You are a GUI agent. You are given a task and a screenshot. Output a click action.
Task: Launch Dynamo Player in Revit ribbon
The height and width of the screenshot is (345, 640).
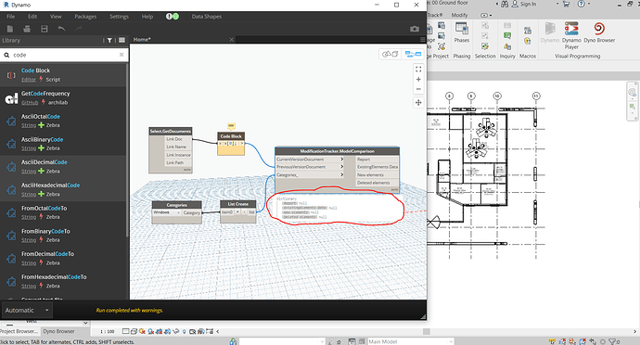tap(571, 35)
